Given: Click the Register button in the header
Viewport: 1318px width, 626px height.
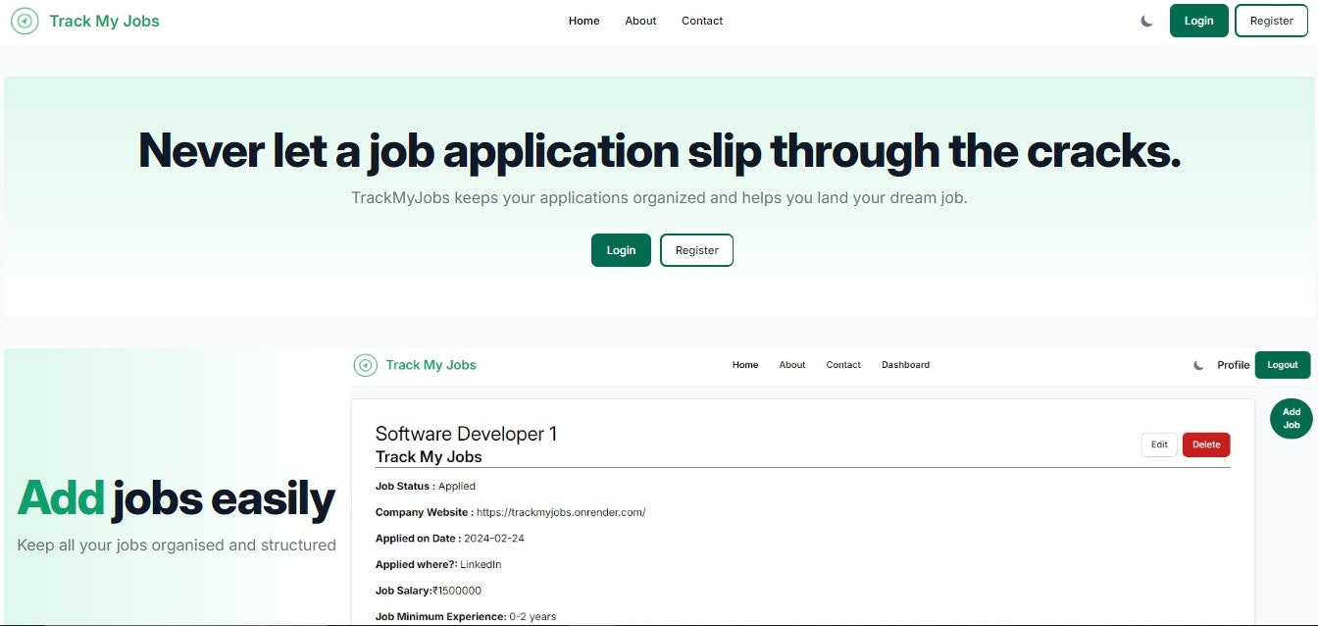Looking at the screenshot, I should [1271, 21].
